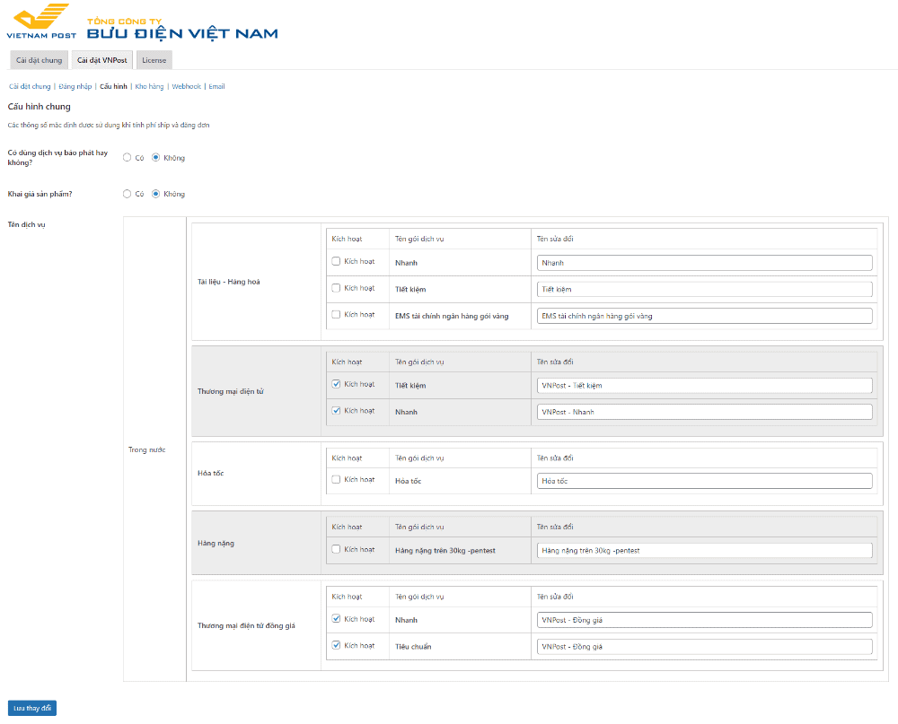Enable the EMS tài chính ngân hàng checkbox

[x=336, y=315]
